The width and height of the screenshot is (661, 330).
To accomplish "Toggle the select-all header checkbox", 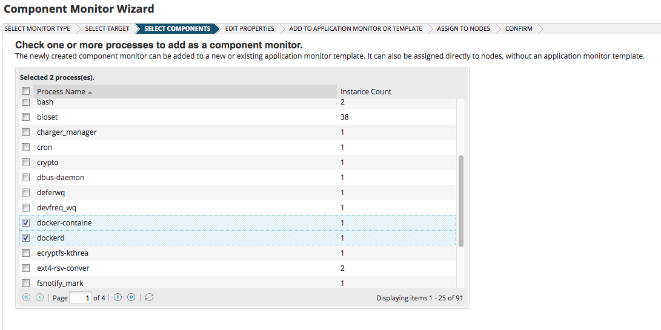I will coord(25,91).
